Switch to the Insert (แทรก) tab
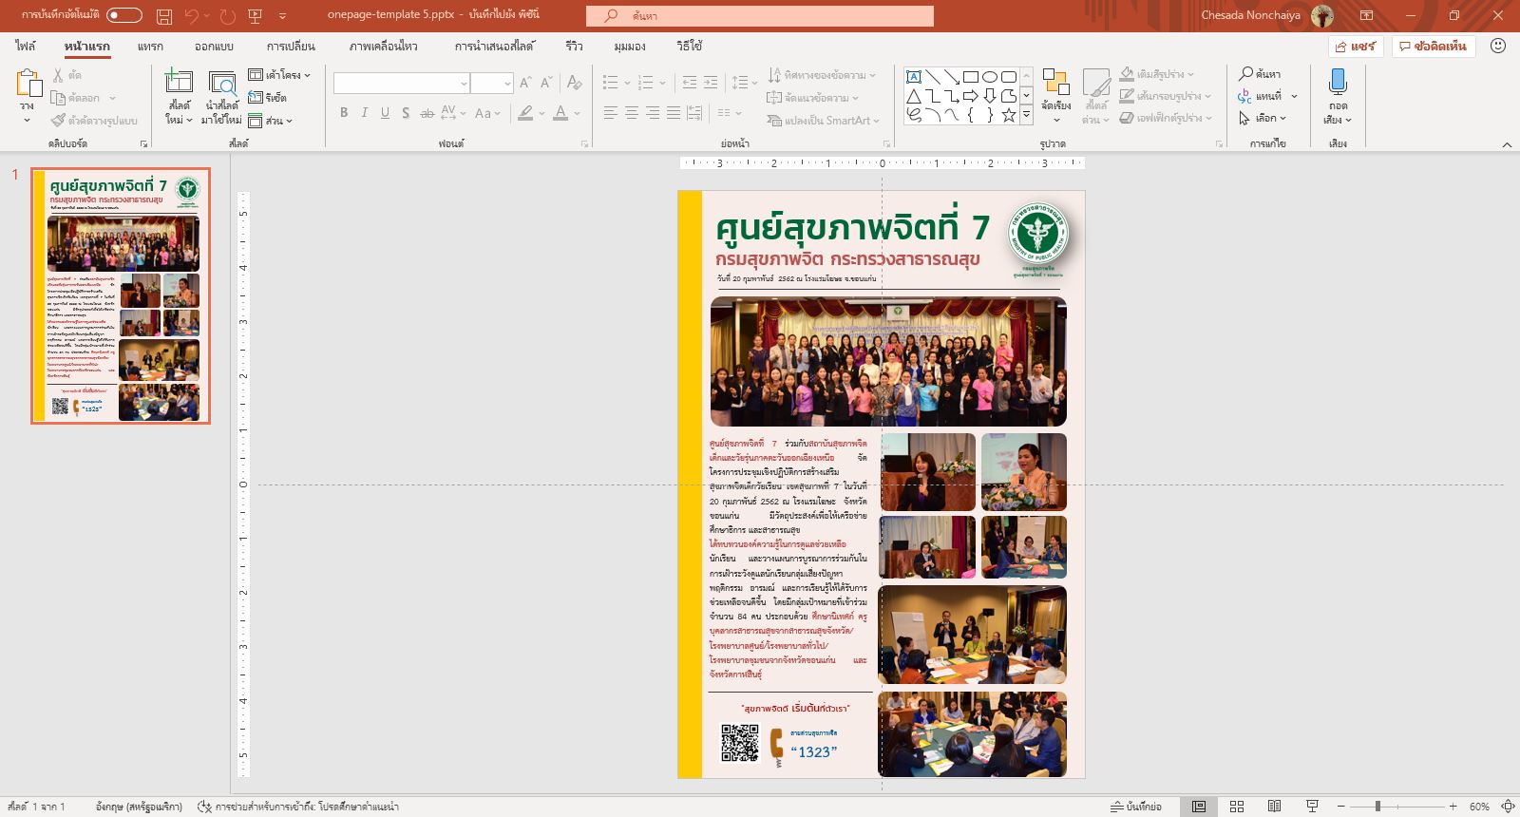This screenshot has height=817, width=1520. pos(150,46)
